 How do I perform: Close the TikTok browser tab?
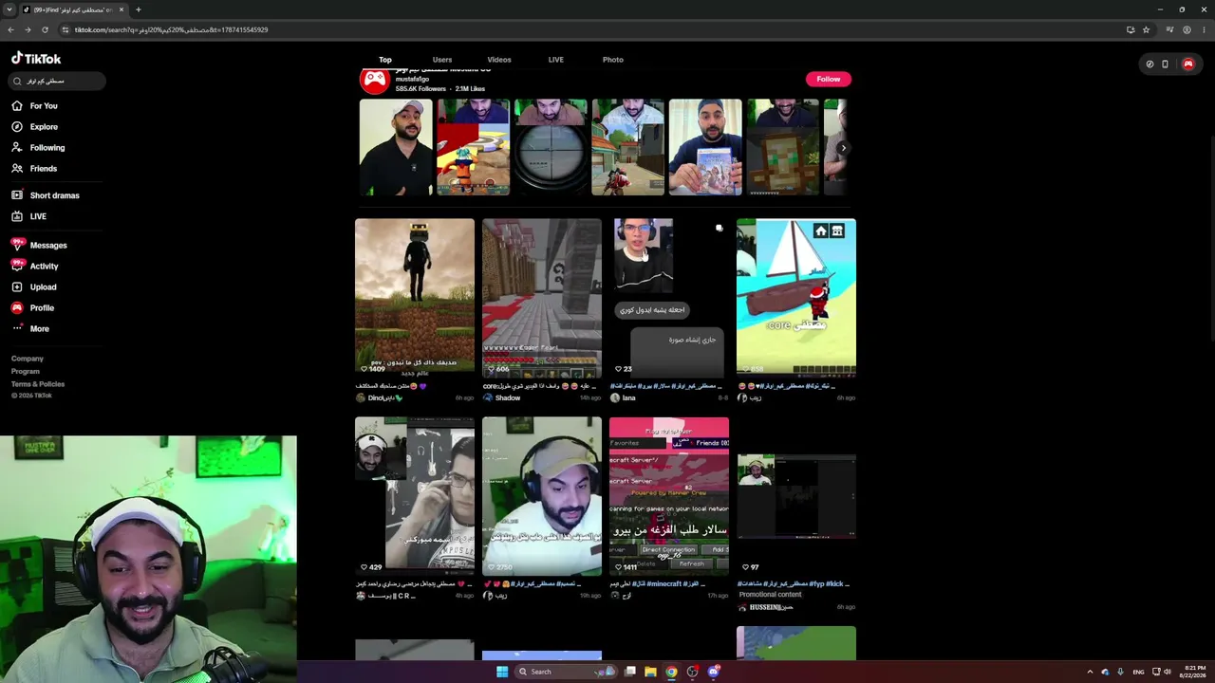(x=121, y=9)
